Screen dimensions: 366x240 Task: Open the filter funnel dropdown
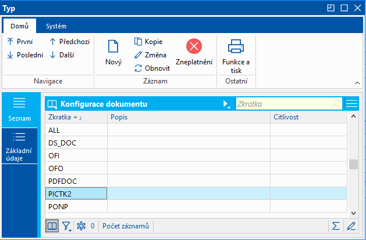(x=67, y=226)
